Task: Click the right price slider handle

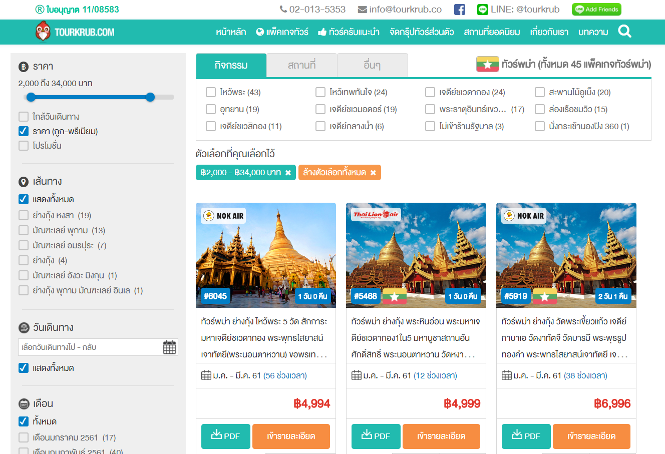Action: coord(150,97)
